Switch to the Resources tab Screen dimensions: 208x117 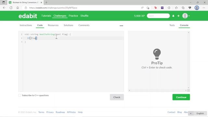(x=53, y=25)
